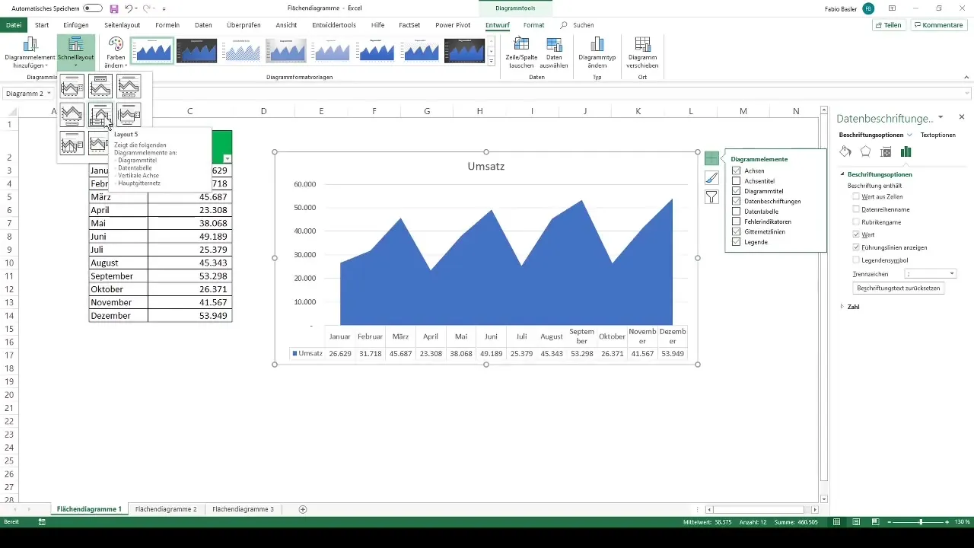Image resolution: width=974 pixels, height=548 pixels.
Task: Open chart filter funnel button
Action: [x=711, y=196]
